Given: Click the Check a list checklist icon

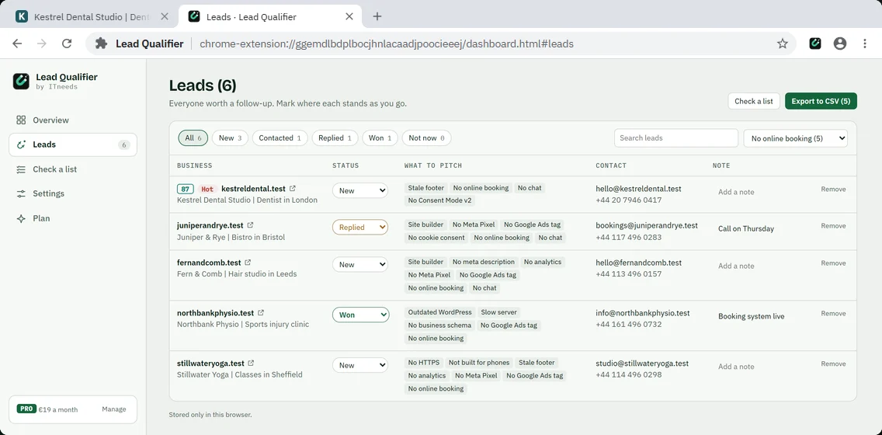Looking at the screenshot, I should click(22, 169).
